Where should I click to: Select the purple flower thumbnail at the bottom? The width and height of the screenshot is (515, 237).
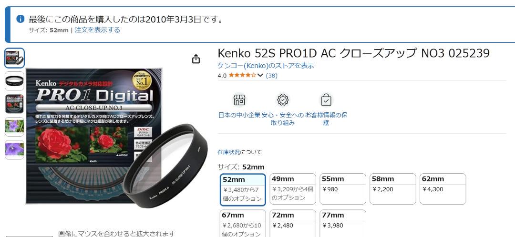pos(14,150)
